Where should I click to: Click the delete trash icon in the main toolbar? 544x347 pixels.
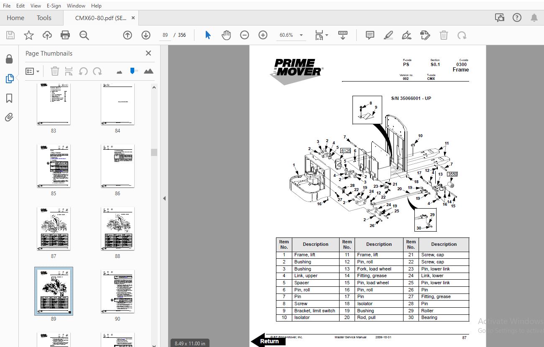[x=444, y=35]
